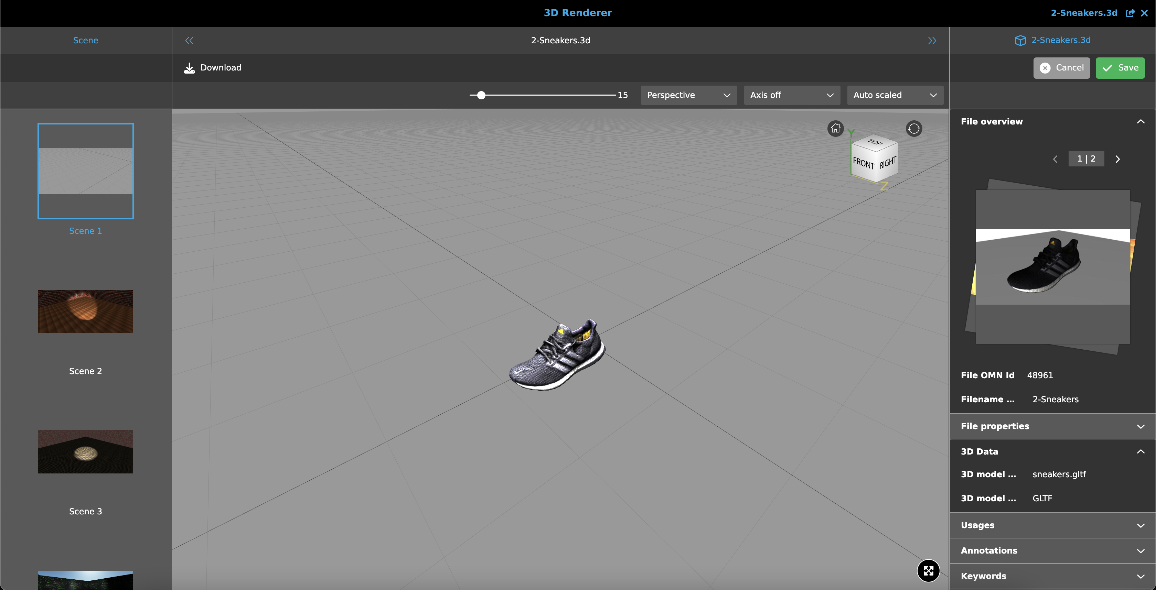Screen dimensions: 1156x590
Task: Collapse the 3D Data section
Action: click(1052, 451)
